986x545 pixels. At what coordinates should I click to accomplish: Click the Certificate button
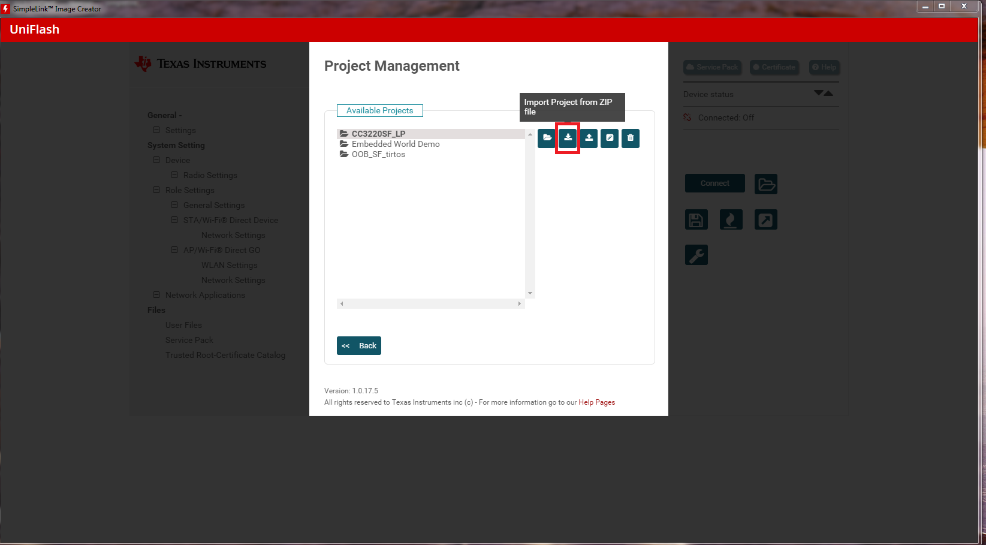(x=774, y=67)
